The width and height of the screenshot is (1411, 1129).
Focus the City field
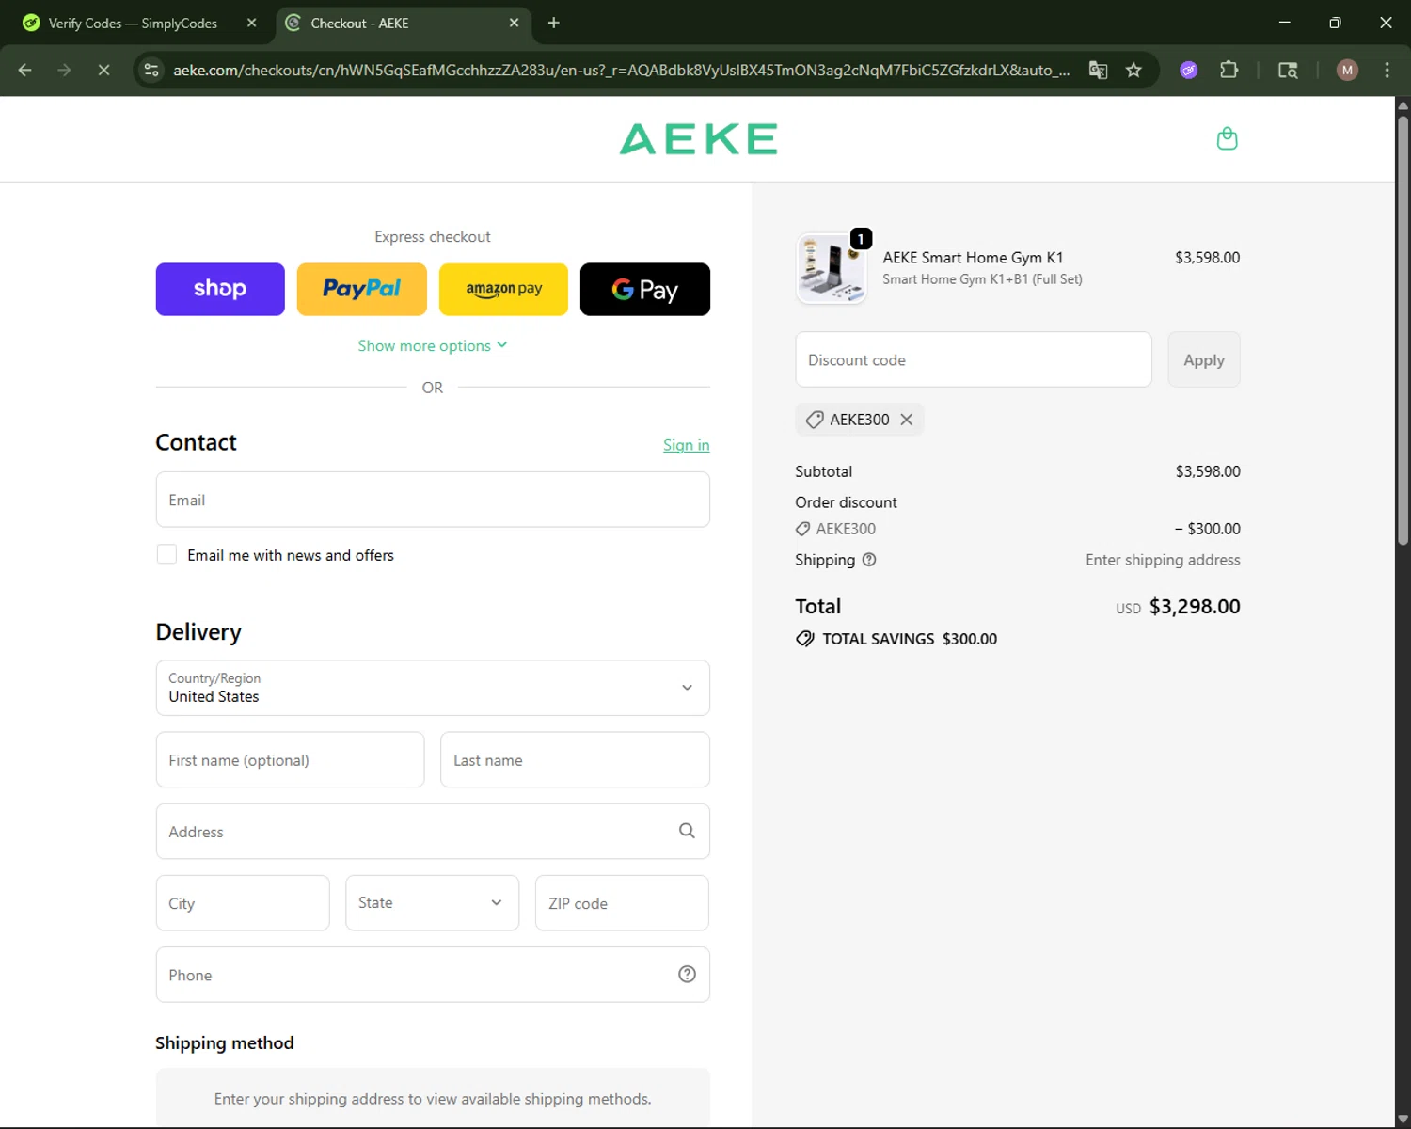pos(243,903)
